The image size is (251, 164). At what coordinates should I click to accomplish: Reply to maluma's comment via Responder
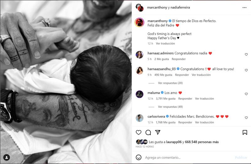[x=185, y=99]
